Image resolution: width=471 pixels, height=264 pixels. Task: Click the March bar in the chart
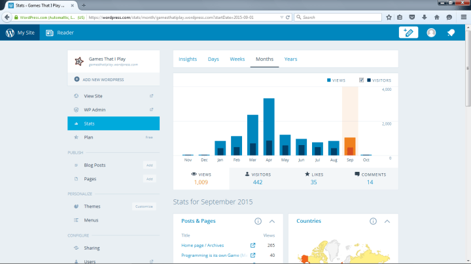253,135
